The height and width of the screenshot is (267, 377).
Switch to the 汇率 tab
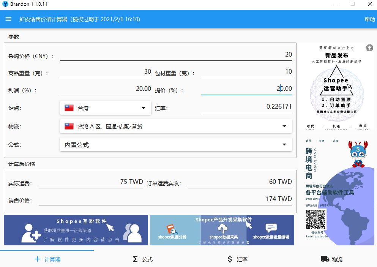point(237,259)
